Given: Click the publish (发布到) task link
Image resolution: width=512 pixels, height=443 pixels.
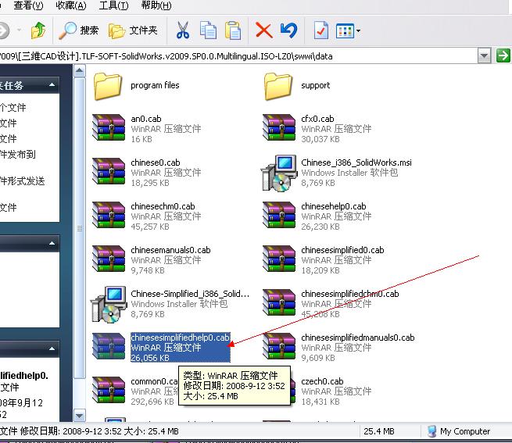Looking at the screenshot, I should pos(18,154).
